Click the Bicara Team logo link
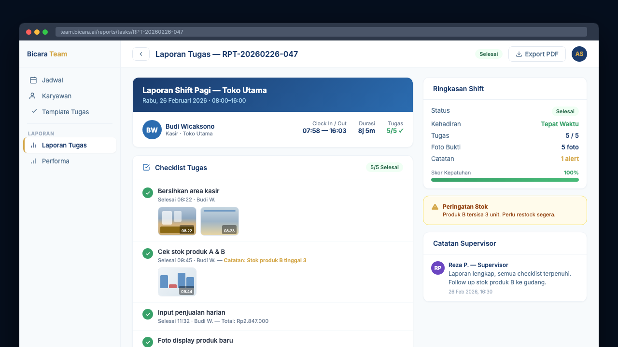Image resolution: width=618 pixels, height=347 pixels. 47,54
